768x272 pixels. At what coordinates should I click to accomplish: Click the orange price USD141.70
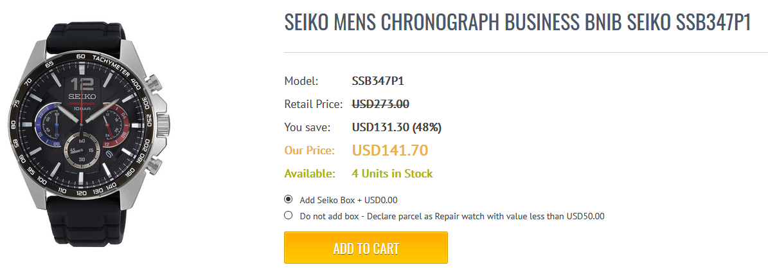click(390, 150)
